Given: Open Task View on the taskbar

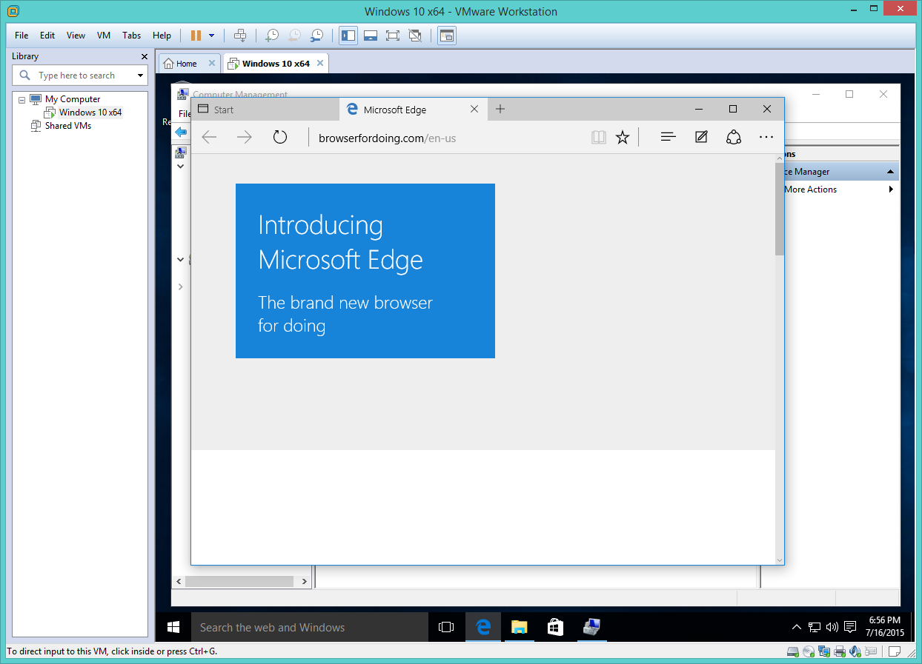Looking at the screenshot, I should pyautogui.click(x=445, y=627).
